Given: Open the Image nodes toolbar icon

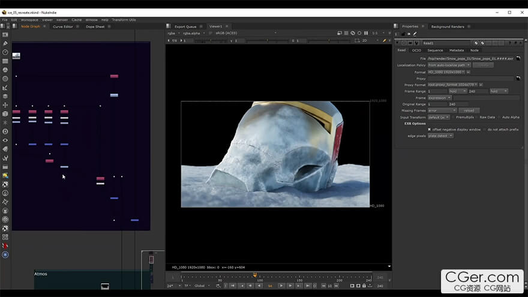Looking at the screenshot, I should [x=5, y=35].
